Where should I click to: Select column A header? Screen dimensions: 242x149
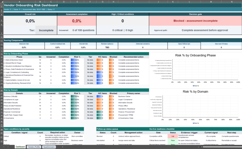pyautogui.click(x=19, y=2)
